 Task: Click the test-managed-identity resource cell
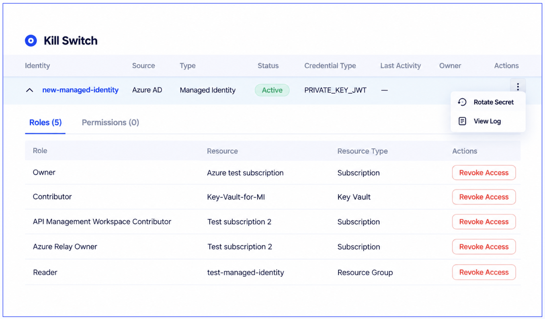coord(246,272)
